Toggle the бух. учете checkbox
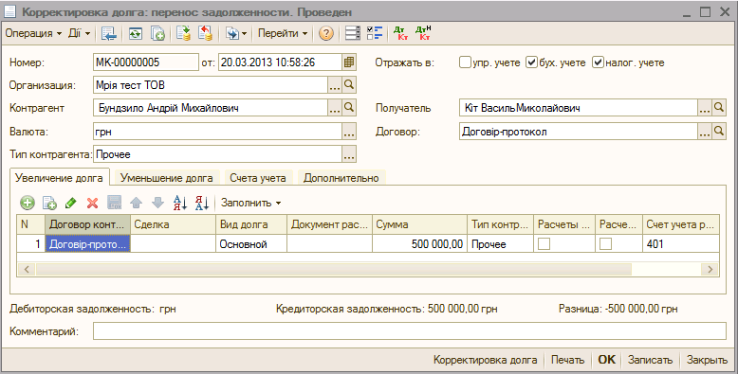Image resolution: width=738 pixels, height=374 pixels. click(531, 62)
